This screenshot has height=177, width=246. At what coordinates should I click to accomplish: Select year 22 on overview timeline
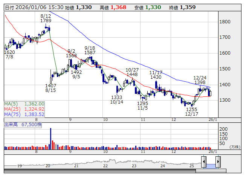pos(105,166)
